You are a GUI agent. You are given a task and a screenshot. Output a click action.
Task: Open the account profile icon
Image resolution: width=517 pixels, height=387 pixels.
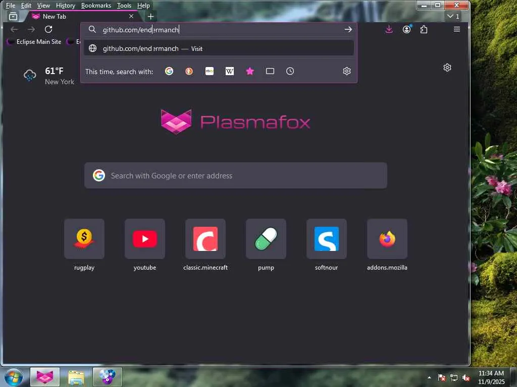click(407, 29)
